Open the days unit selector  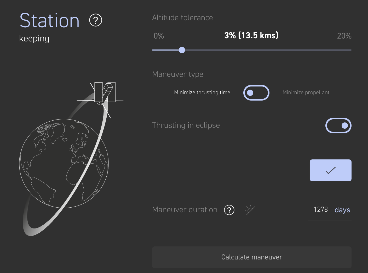[342, 210]
